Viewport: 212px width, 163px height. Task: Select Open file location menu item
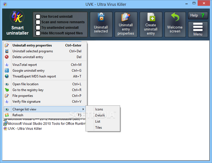point(45,84)
